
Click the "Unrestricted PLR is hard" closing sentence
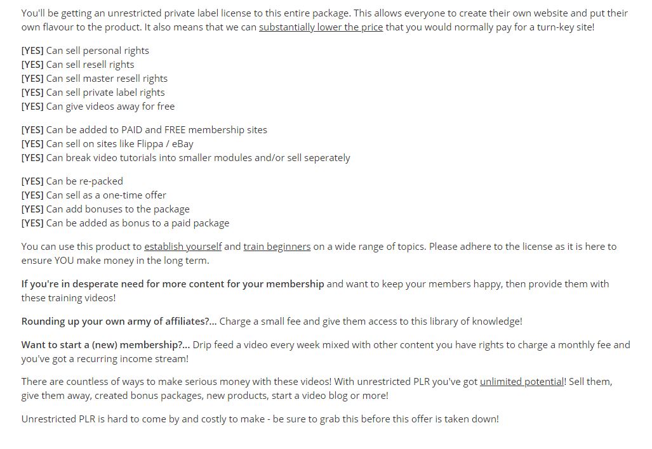click(260, 419)
